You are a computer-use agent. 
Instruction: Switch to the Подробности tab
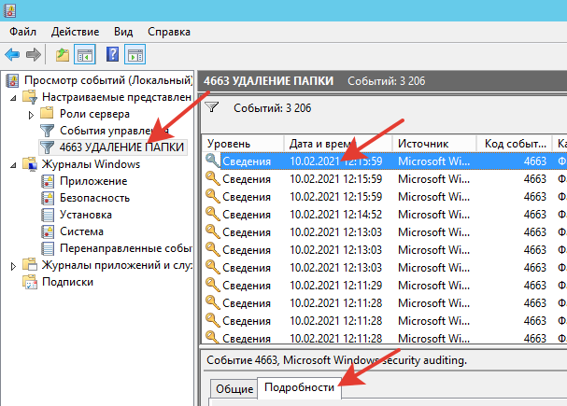pyautogui.click(x=300, y=387)
